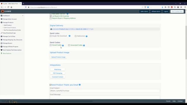Uncheck Let Buyers Edit Quantity
The width and height of the screenshot is (187, 105).
51,16
